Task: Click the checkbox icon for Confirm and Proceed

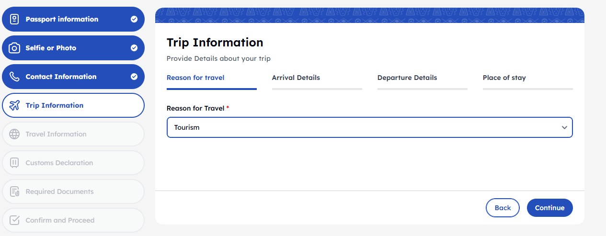Action: tap(14, 220)
